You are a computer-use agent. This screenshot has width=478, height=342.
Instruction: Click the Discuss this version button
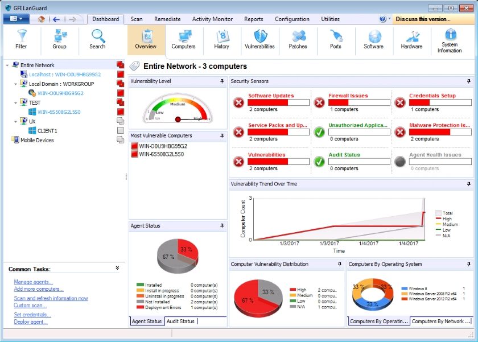pyautogui.click(x=432, y=19)
